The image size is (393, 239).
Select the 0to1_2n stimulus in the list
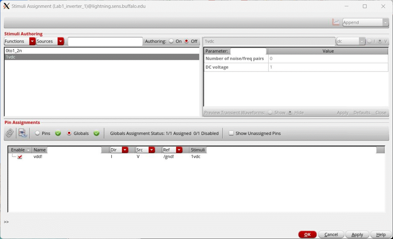pyautogui.click(x=14, y=51)
